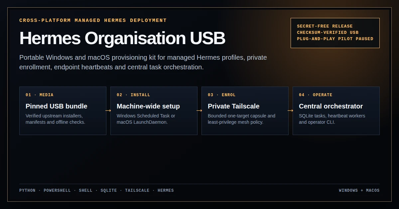The width and height of the screenshot is (399, 209).
Task: Click the 'Verified upstream installers' card description
Action: (x=56, y=119)
